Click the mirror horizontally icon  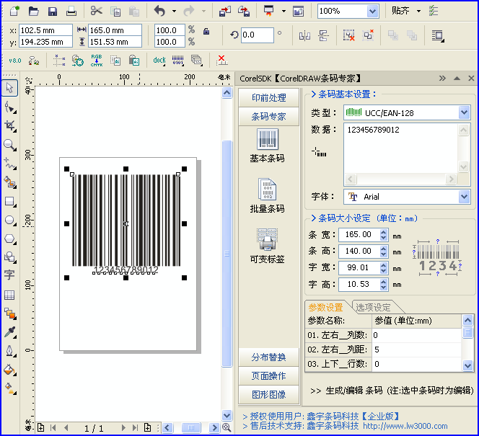(304, 36)
